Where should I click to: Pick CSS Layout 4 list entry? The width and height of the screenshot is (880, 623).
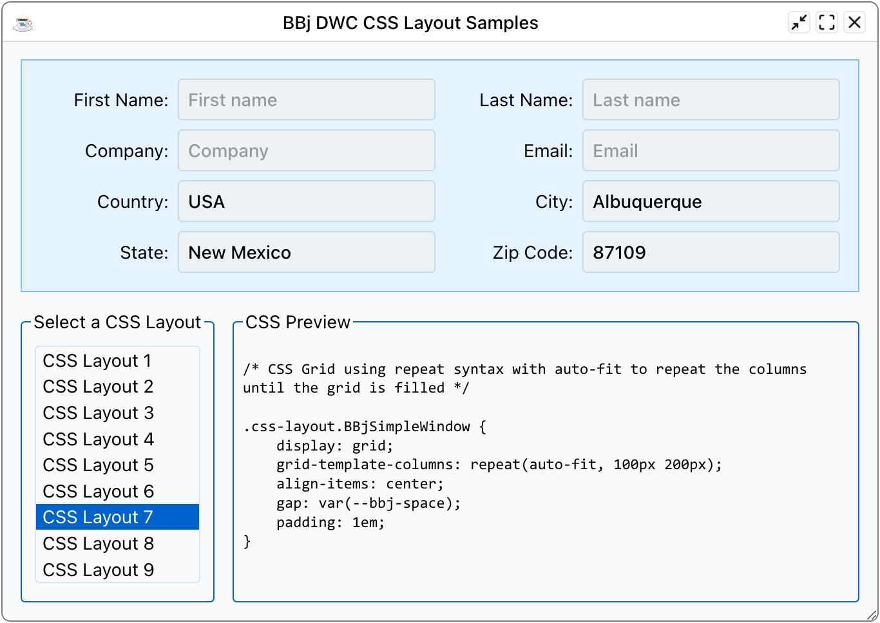(117, 440)
